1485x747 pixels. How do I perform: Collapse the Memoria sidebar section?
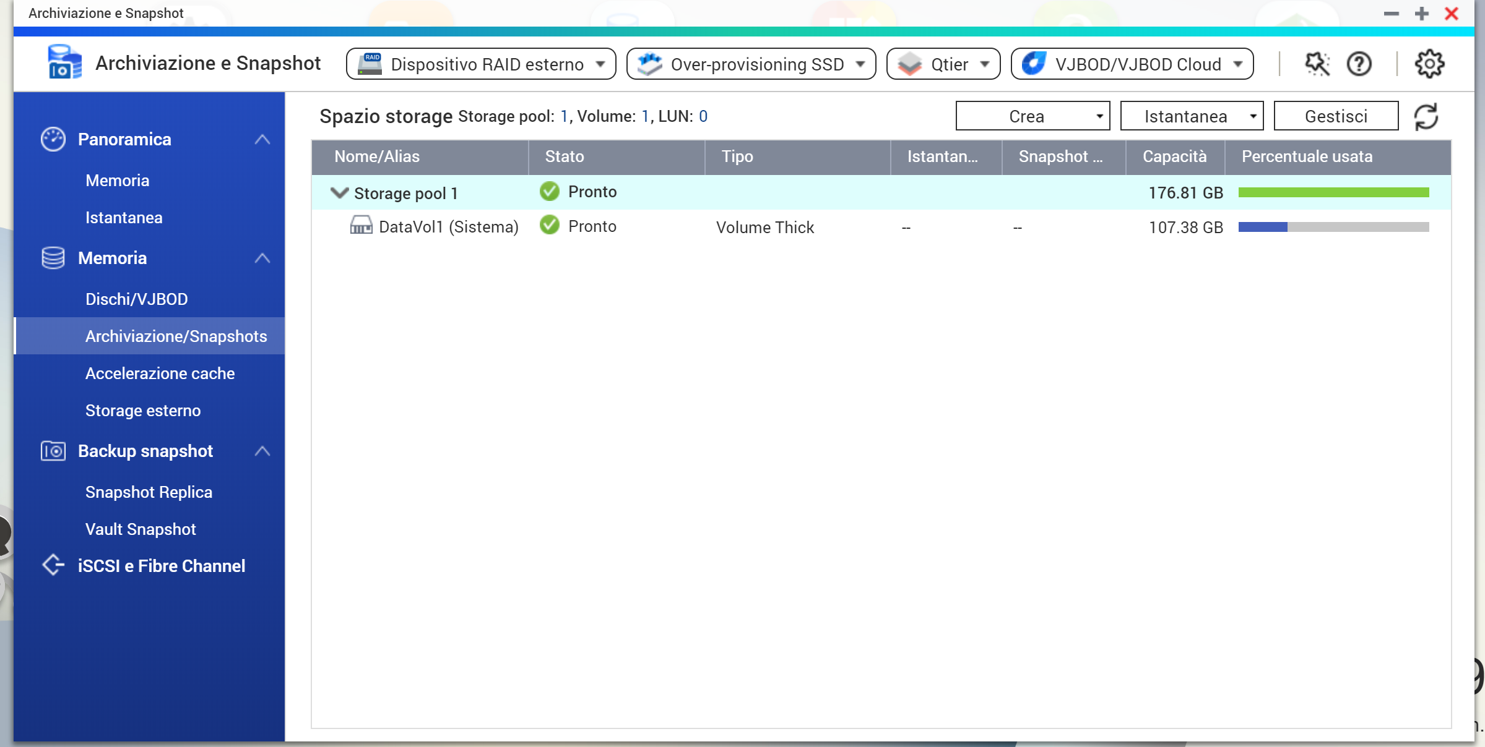click(262, 258)
